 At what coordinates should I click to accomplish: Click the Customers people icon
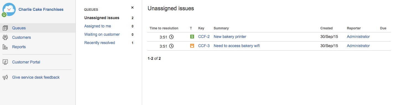[5, 37]
